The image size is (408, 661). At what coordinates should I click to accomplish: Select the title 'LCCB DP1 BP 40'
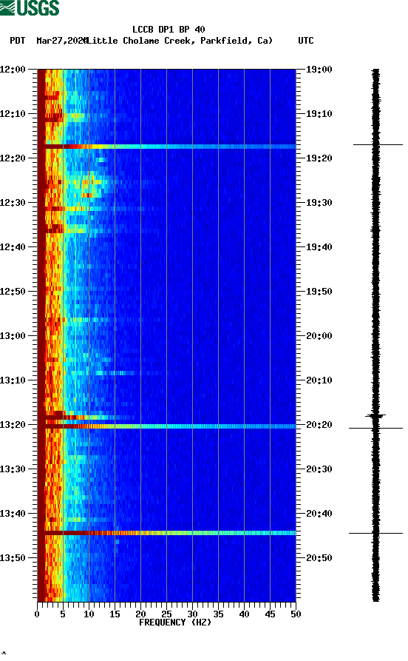coord(169,30)
